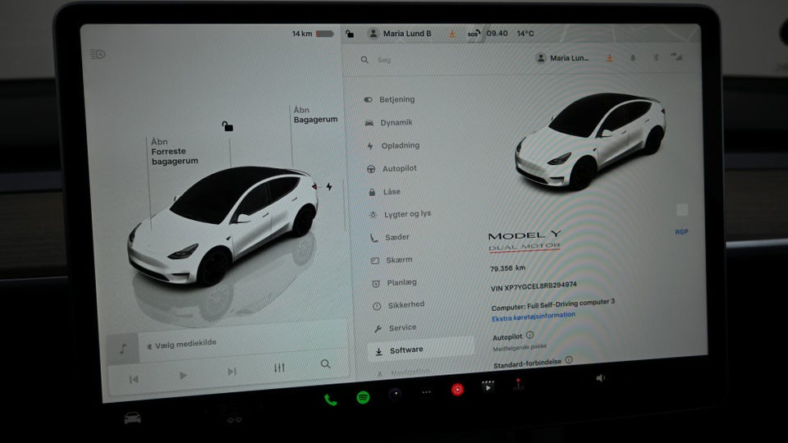Tap the Model Y image in software panel
The image size is (788, 443).
click(590, 141)
